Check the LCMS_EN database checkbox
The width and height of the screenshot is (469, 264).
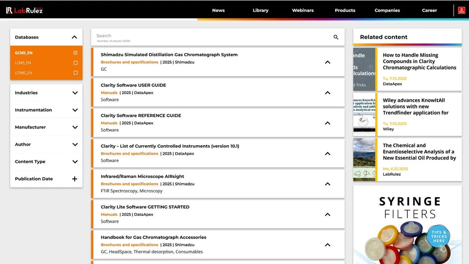tap(75, 63)
